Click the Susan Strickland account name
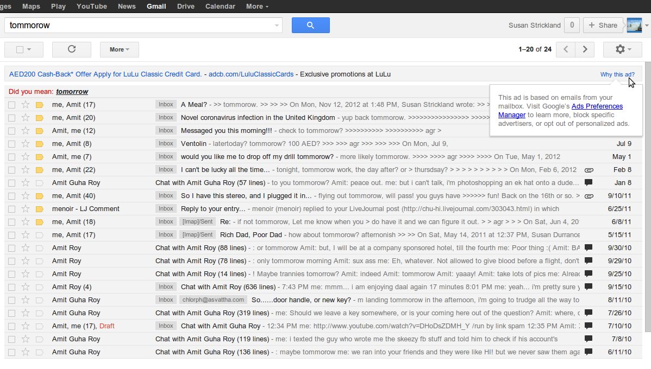 (x=534, y=26)
